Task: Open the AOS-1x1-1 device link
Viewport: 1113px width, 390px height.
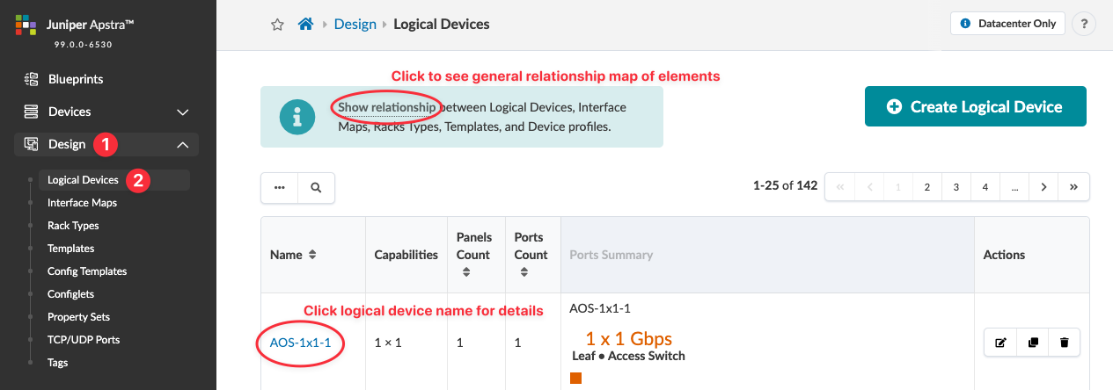Action: pos(300,343)
